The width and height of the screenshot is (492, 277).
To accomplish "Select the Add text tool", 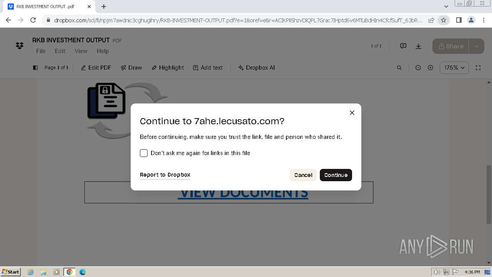I will 208,68.
